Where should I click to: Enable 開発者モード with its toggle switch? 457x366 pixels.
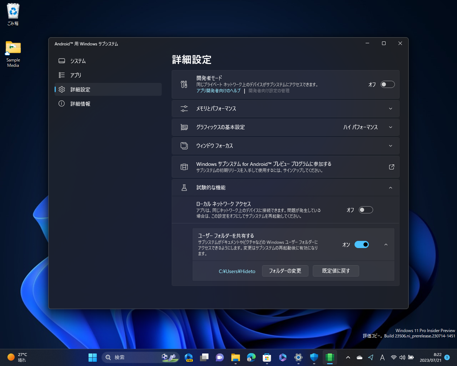tap(387, 84)
